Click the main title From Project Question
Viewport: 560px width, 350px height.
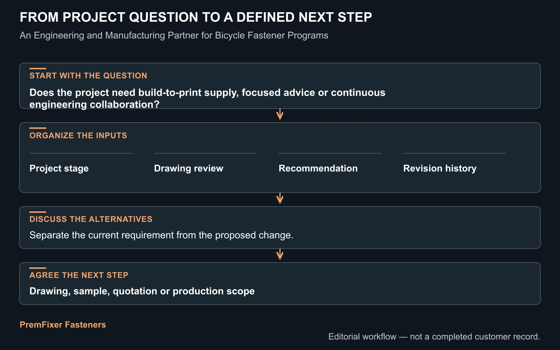click(x=196, y=17)
